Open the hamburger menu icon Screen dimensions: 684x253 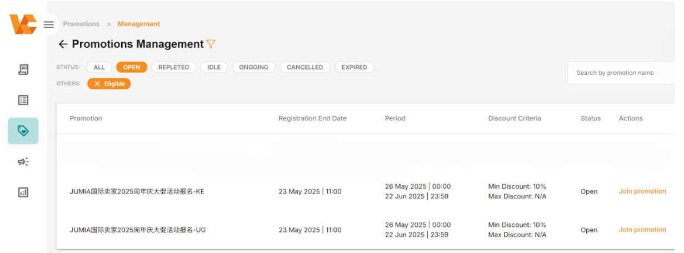(49, 24)
